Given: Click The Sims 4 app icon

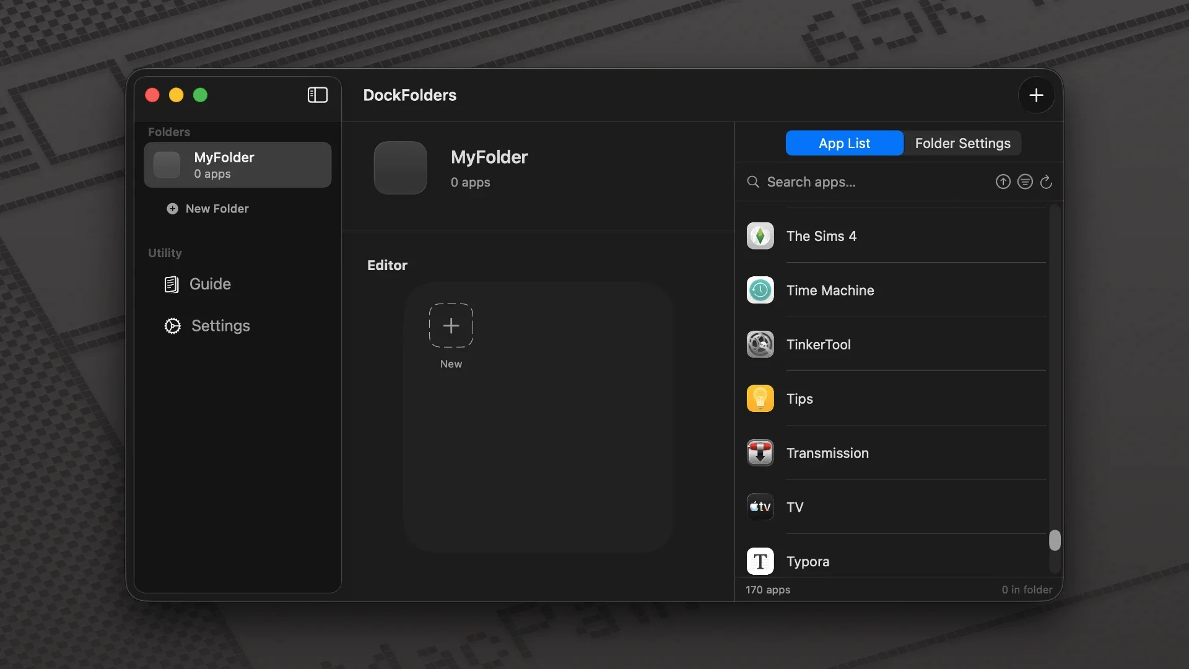Looking at the screenshot, I should (x=760, y=236).
